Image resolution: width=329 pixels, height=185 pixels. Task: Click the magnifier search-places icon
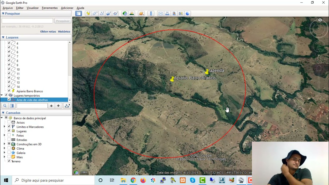pos(5,106)
